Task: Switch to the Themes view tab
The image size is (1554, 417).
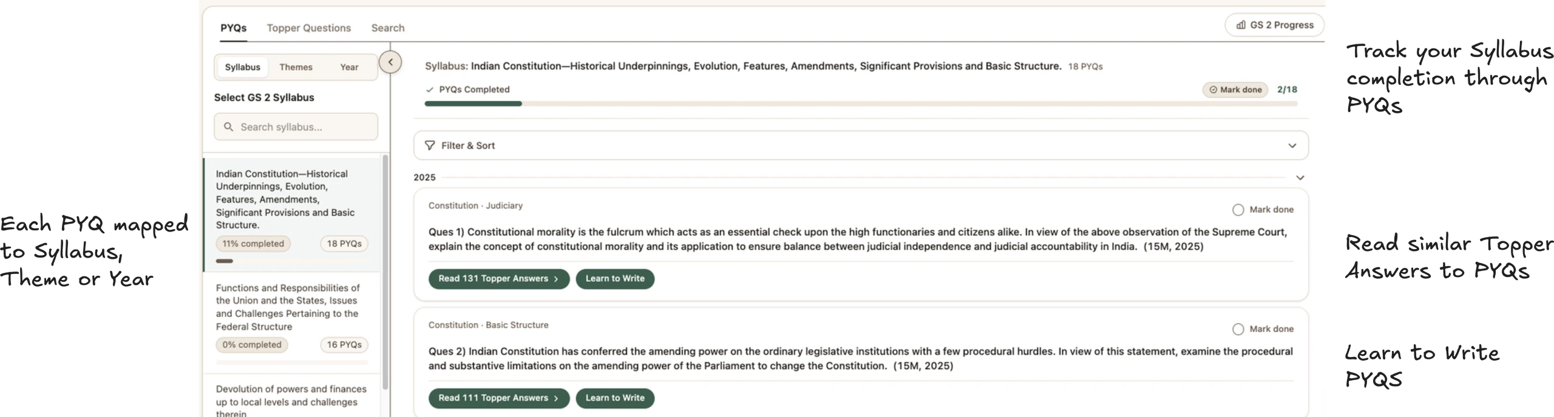Action: (296, 67)
